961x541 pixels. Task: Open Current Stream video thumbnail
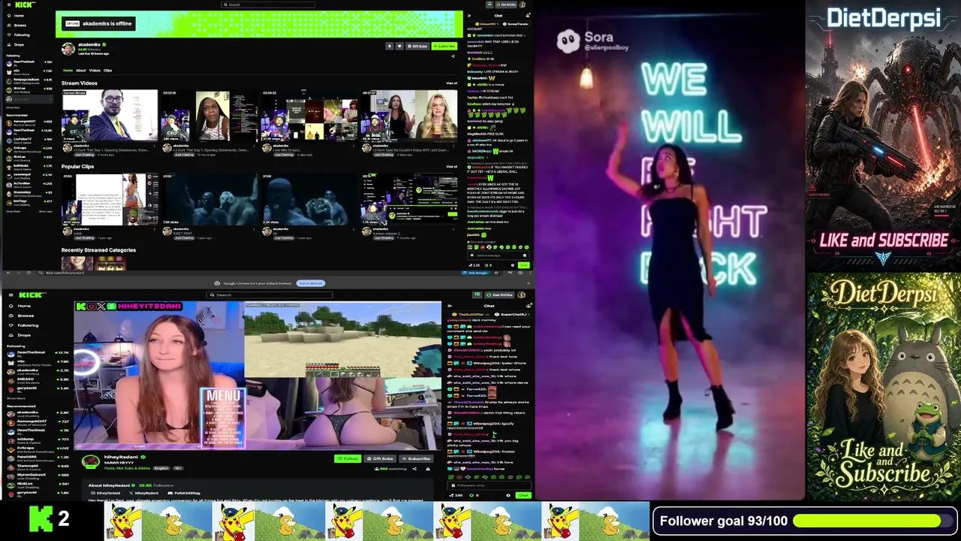tap(110, 115)
